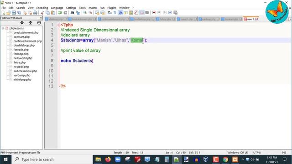
Task: Collapse the phplessons folder tree node
Action: coord(3,28)
